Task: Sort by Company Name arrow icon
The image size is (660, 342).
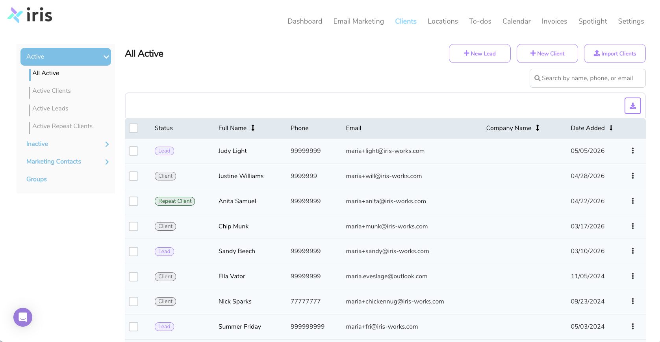Action: coord(538,128)
